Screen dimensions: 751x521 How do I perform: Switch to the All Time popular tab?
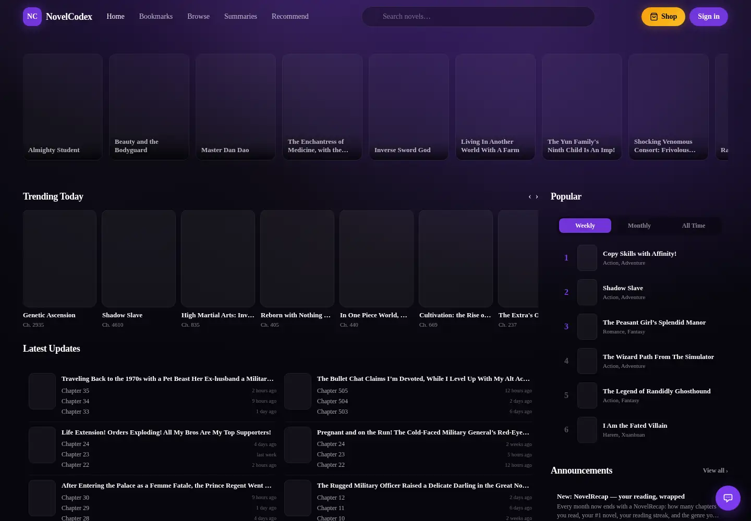pyautogui.click(x=694, y=226)
